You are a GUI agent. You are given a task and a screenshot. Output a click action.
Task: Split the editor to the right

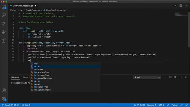coord(180,6)
